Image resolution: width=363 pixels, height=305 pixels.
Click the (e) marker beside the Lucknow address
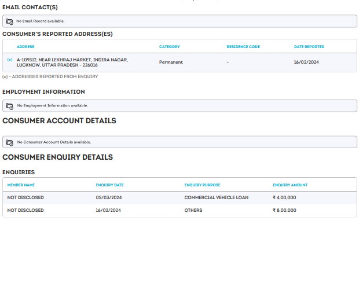tap(10, 60)
